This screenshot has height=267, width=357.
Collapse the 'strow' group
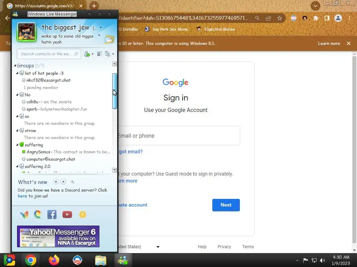click(x=17, y=131)
